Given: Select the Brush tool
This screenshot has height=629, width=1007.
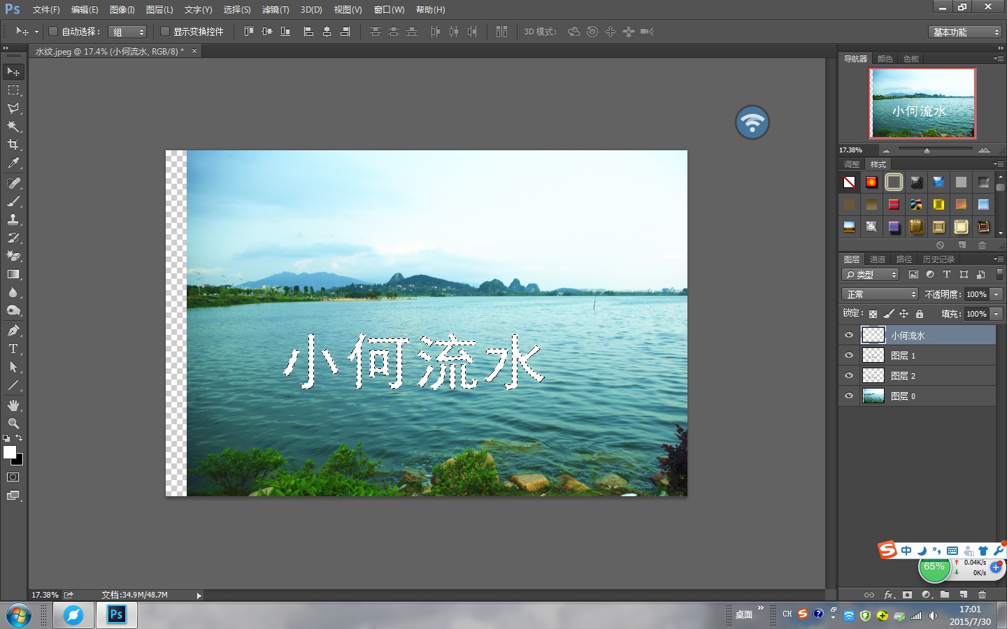Looking at the screenshot, I should [13, 201].
